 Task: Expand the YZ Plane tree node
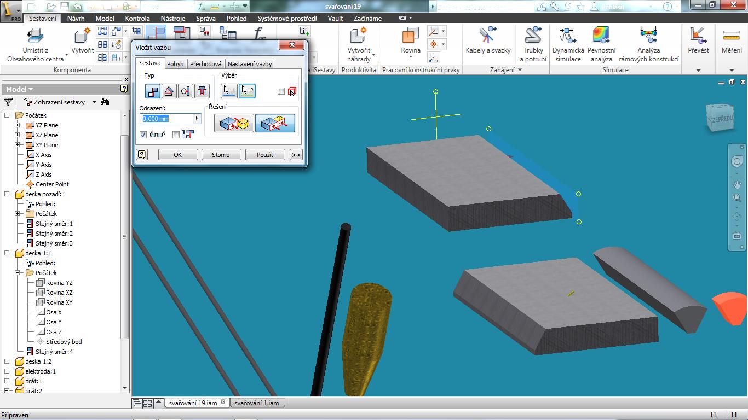click(x=18, y=125)
